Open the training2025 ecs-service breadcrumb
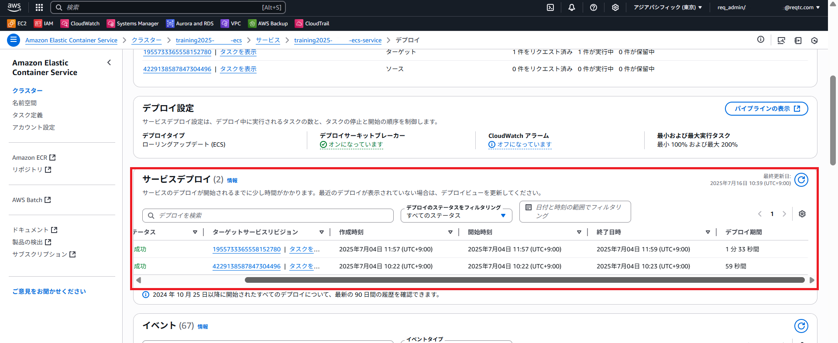This screenshot has height=343, width=838. pos(338,40)
